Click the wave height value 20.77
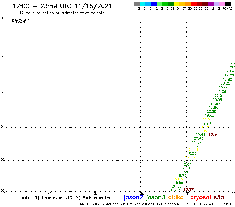Viewport: 235px width, 207px height. (x=188, y=161)
